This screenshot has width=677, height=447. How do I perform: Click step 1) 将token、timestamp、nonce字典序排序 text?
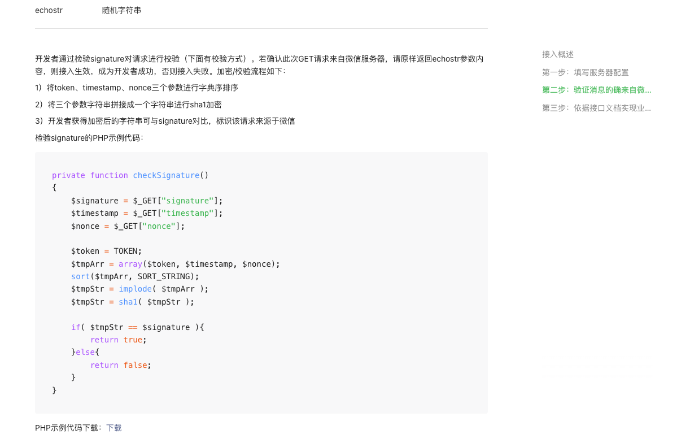(x=137, y=88)
